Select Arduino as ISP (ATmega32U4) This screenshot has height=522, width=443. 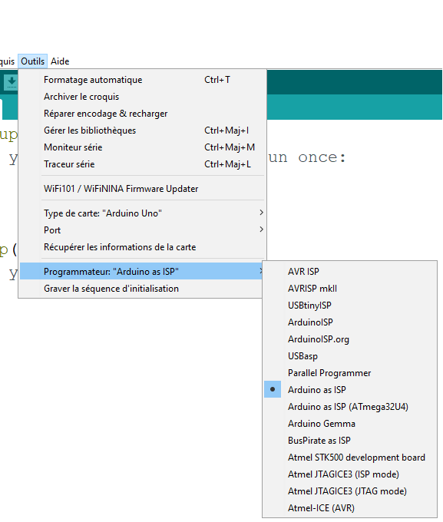point(350,407)
